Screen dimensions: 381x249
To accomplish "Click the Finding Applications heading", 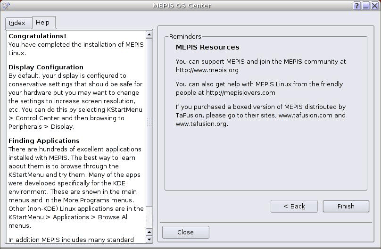I will tap(44, 141).
